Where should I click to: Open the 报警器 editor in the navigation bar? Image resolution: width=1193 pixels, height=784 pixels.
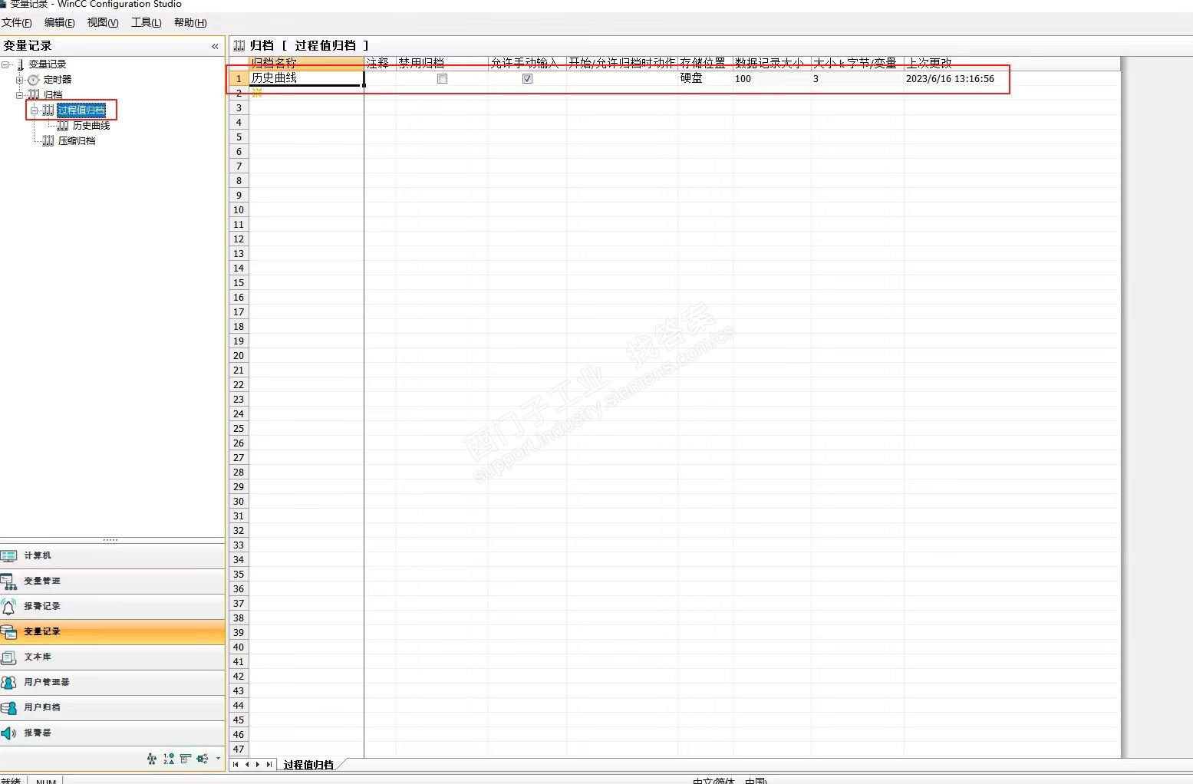(112, 733)
